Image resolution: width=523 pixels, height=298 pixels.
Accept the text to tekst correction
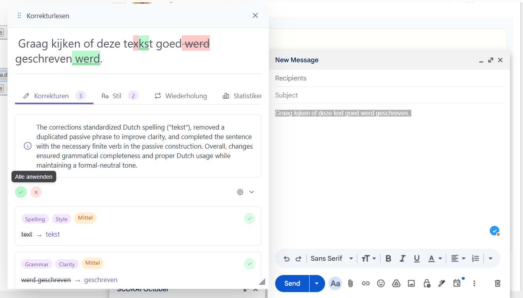click(x=249, y=218)
